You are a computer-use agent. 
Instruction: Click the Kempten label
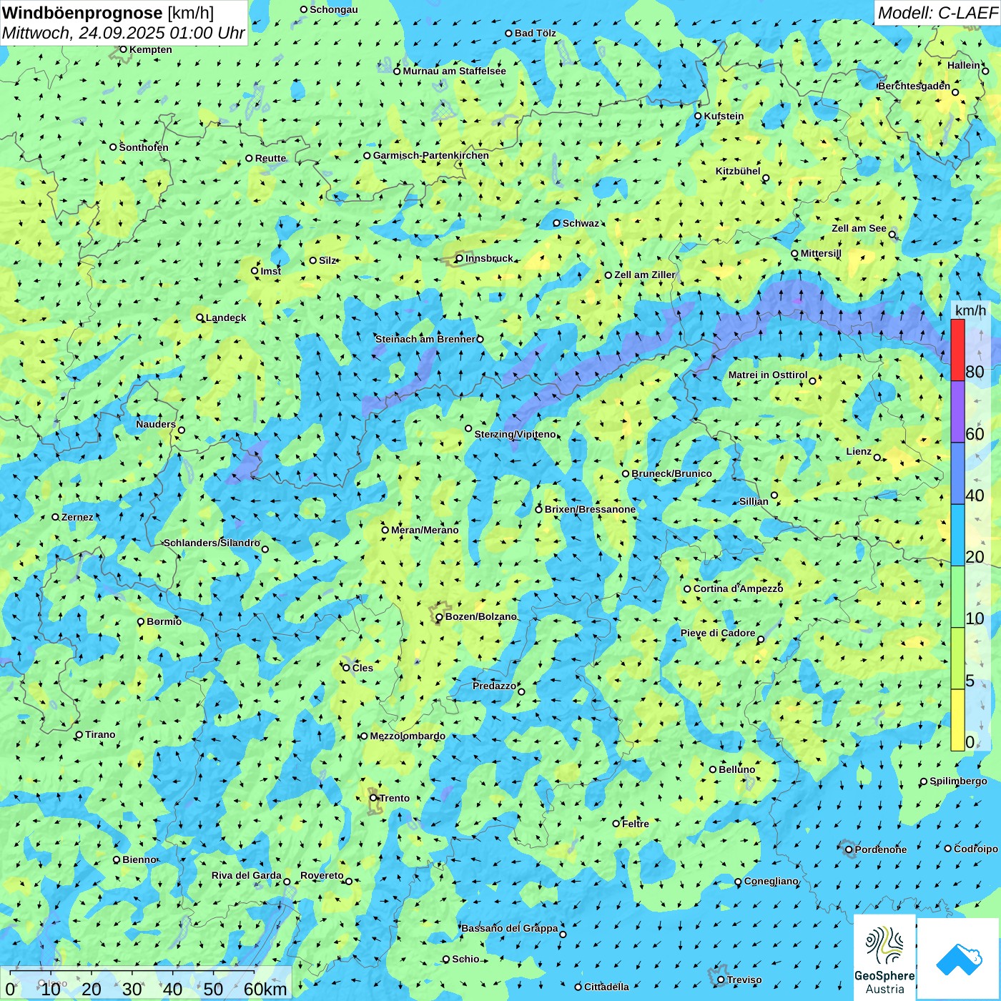pyautogui.click(x=150, y=49)
